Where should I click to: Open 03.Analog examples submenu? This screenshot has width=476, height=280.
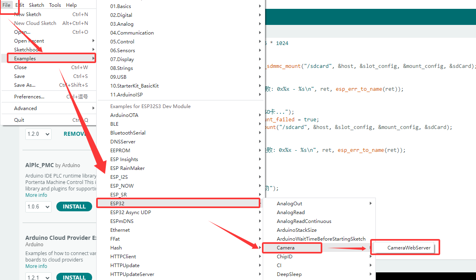[x=181, y=24]
